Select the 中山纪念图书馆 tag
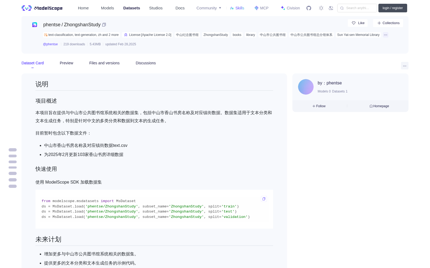This screenshot has width=430, height=268. (187, 35)
